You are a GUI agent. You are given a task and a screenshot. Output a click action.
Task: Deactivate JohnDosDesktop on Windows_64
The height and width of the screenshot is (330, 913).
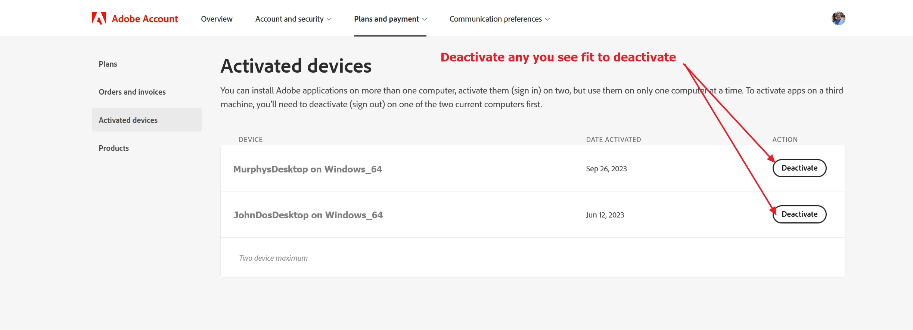(x=799, y=214)
